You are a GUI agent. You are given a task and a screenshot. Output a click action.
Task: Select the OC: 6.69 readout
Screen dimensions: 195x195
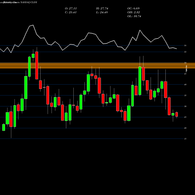point(133,9)
